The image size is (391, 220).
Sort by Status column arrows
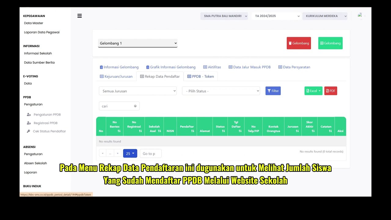223,131
